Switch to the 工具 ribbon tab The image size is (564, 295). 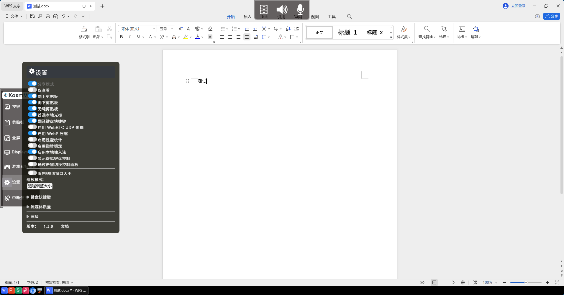coord(332,17)
